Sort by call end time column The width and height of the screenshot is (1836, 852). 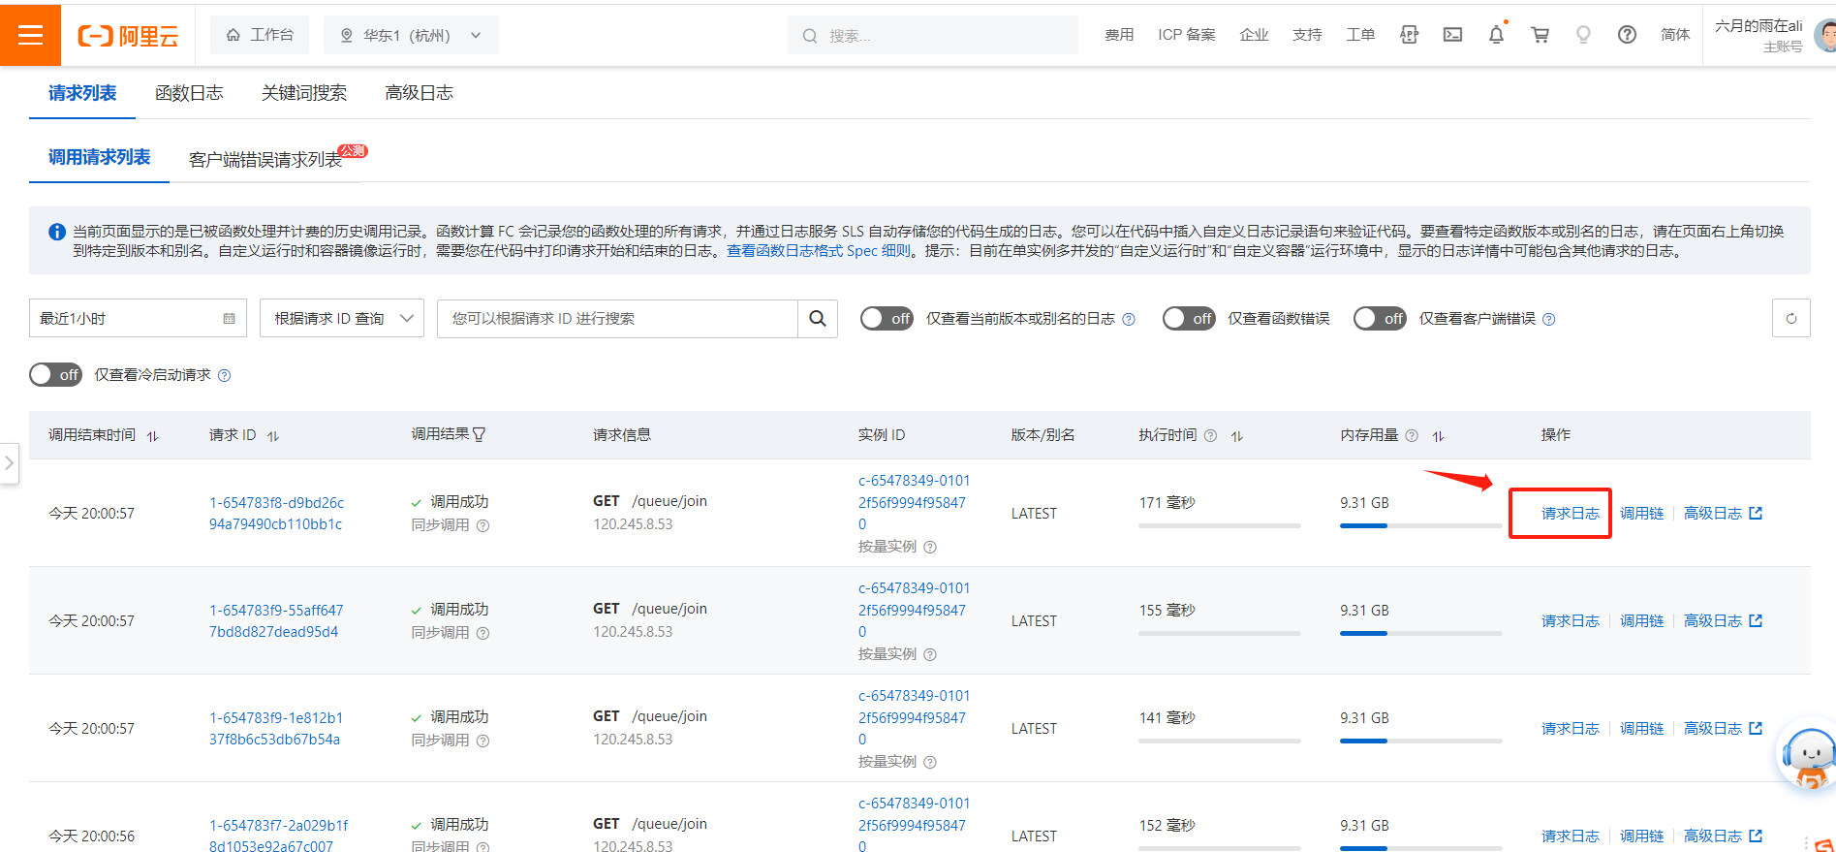tap(152, 436)
